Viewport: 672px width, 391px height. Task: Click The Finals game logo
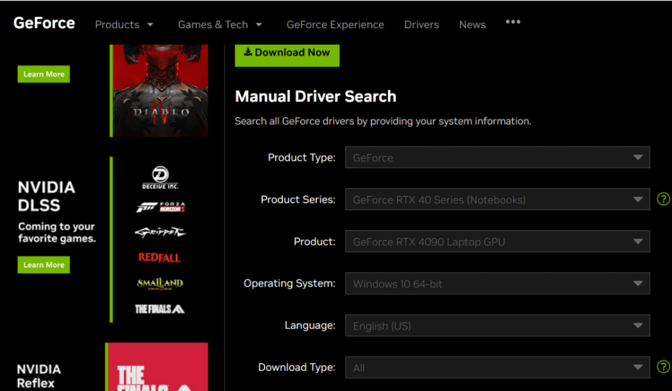tap(160, 308)
